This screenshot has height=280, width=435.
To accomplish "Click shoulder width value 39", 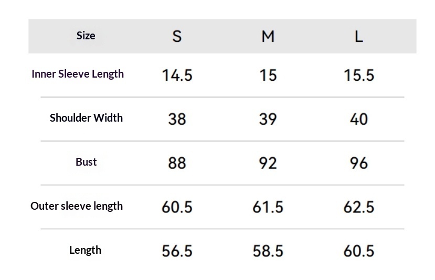I will pyautogui.click(x=268, y=119).
